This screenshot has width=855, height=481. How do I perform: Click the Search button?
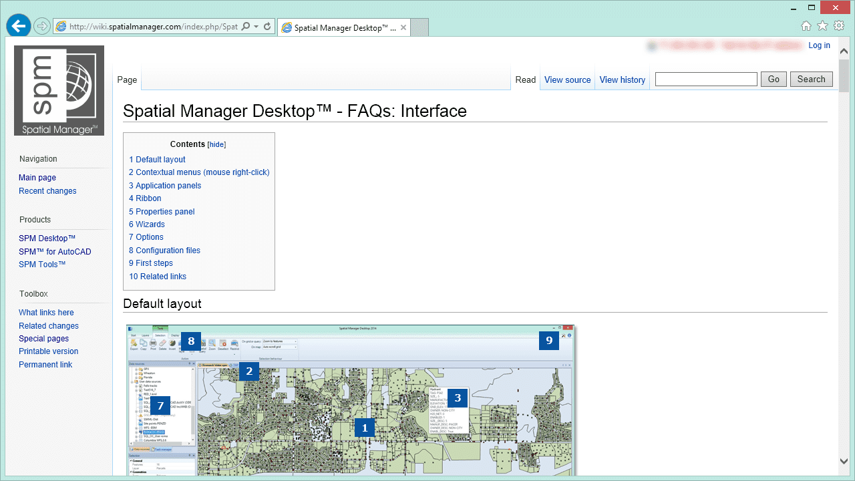(x=812, y=79)
